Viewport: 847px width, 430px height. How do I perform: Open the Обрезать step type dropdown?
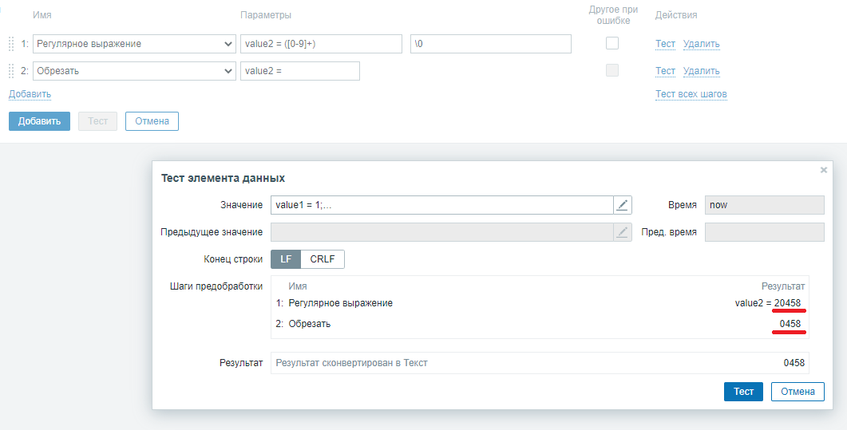133,71
